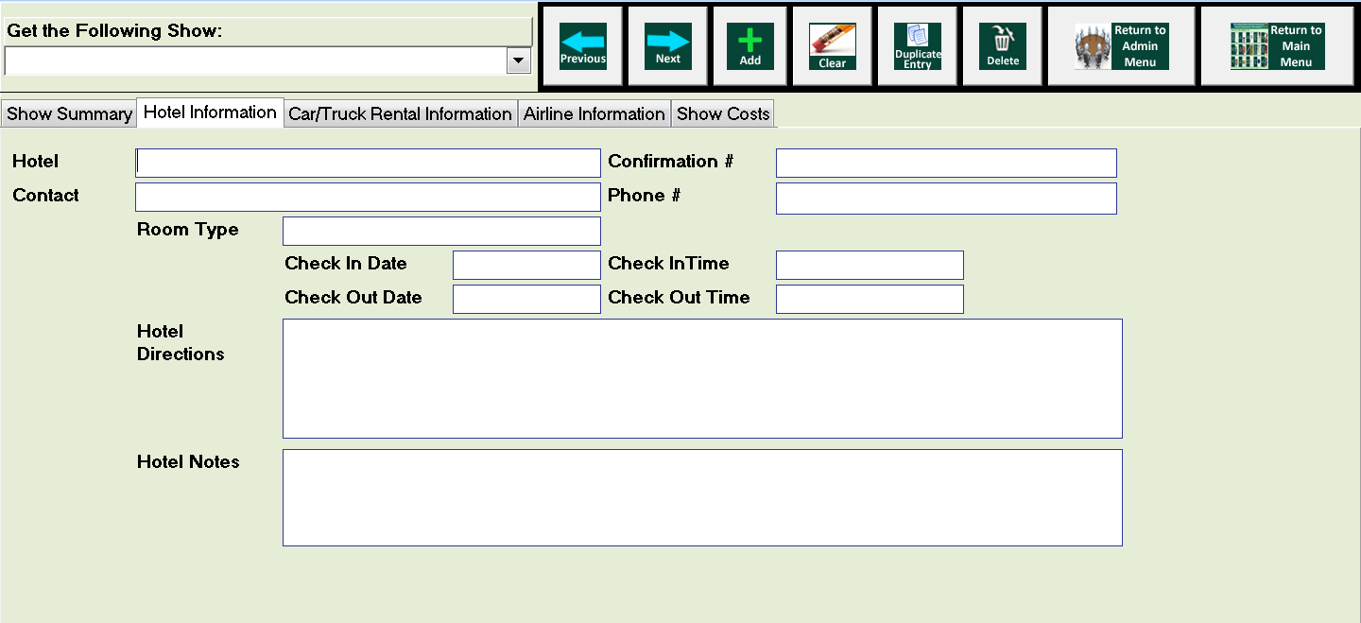Click the Contact input field
Image resolution: width=1361 pixels, height=623 pixels.
click(x=369, y=197)
